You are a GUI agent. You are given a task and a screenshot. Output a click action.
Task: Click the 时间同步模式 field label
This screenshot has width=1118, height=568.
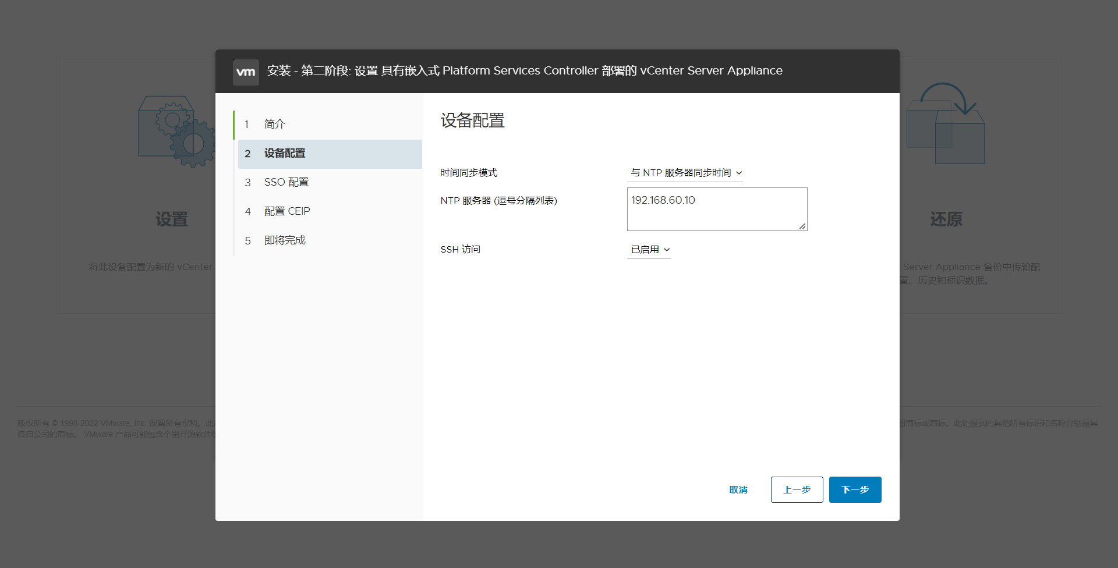coord(469,173)
